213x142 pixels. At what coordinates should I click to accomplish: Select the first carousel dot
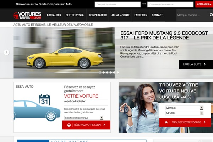click(100, 72)
